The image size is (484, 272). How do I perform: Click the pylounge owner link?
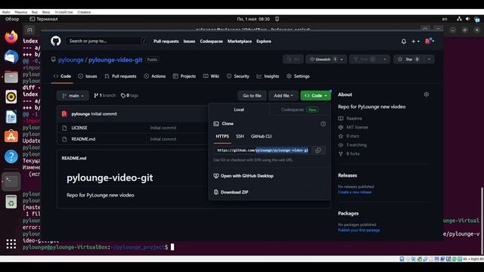70,60
